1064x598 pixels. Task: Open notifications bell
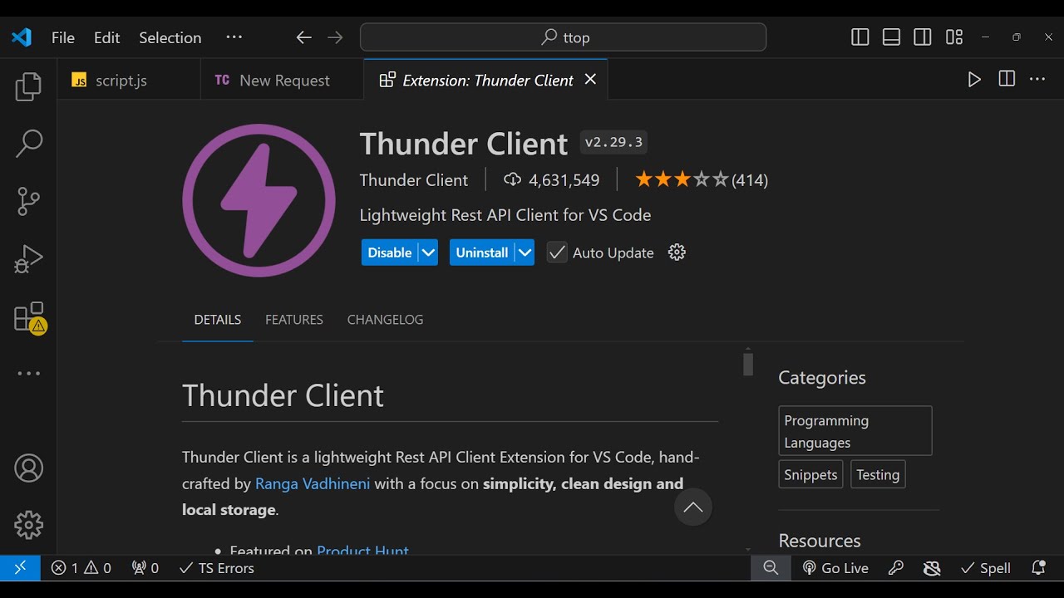point(1038,568)
